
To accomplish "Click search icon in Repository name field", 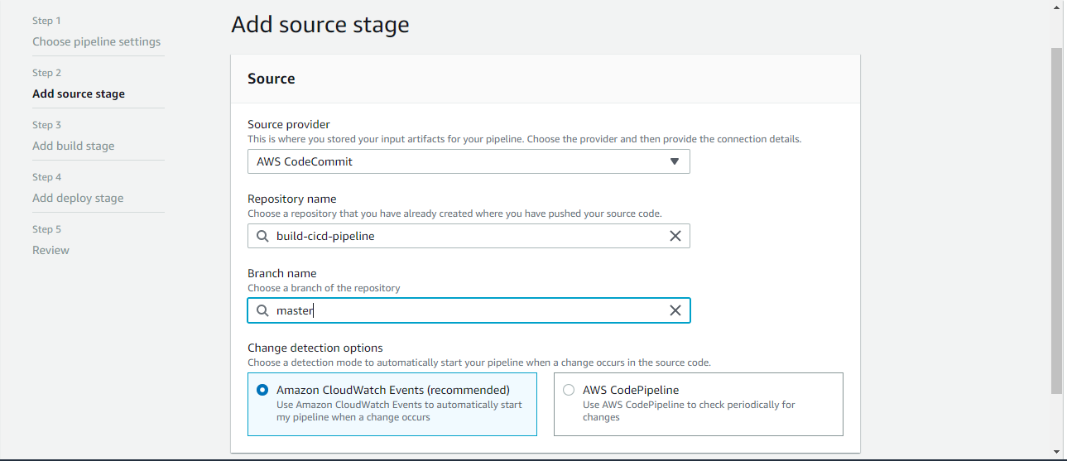I will (262, 236).
